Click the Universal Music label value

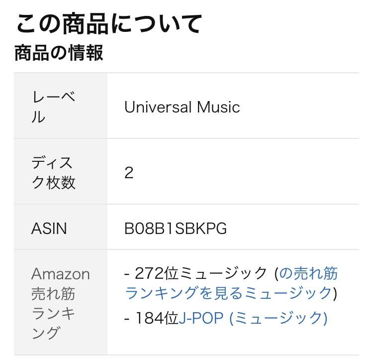(182, 107)
